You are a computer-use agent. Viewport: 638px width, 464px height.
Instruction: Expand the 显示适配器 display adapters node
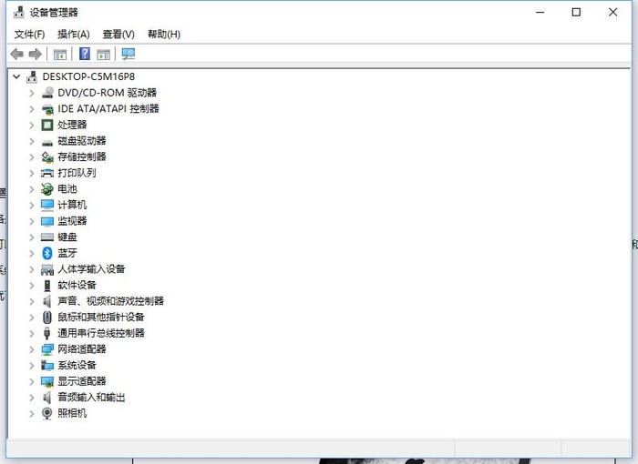(32, 381)
